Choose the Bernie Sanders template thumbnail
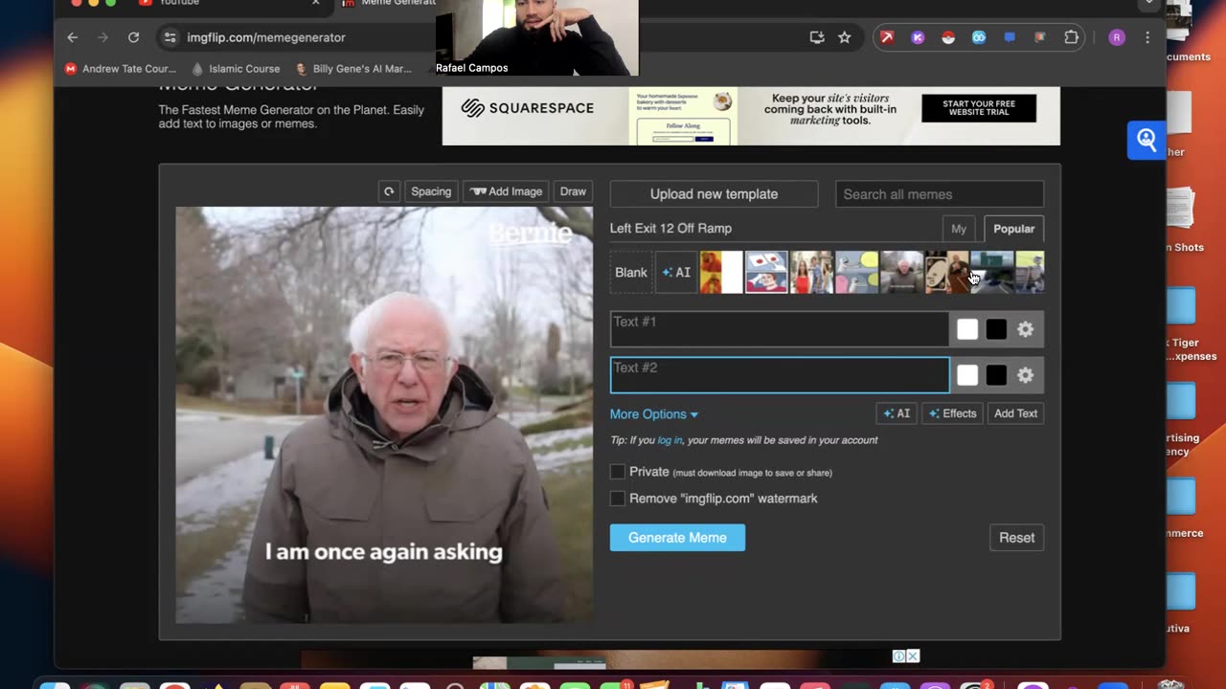Screen dimensions: 1226x689 [x=901, y=273]
